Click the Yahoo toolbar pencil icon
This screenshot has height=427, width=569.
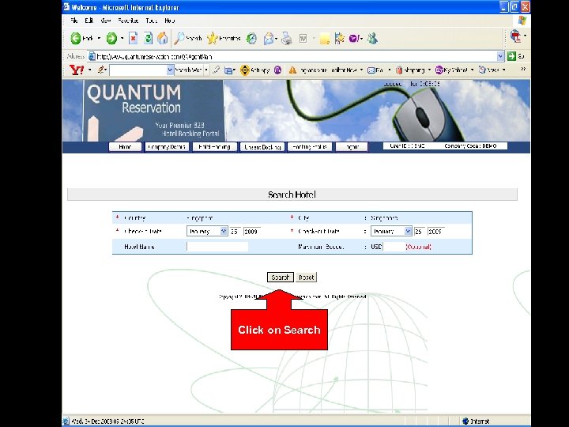(101, 70)
